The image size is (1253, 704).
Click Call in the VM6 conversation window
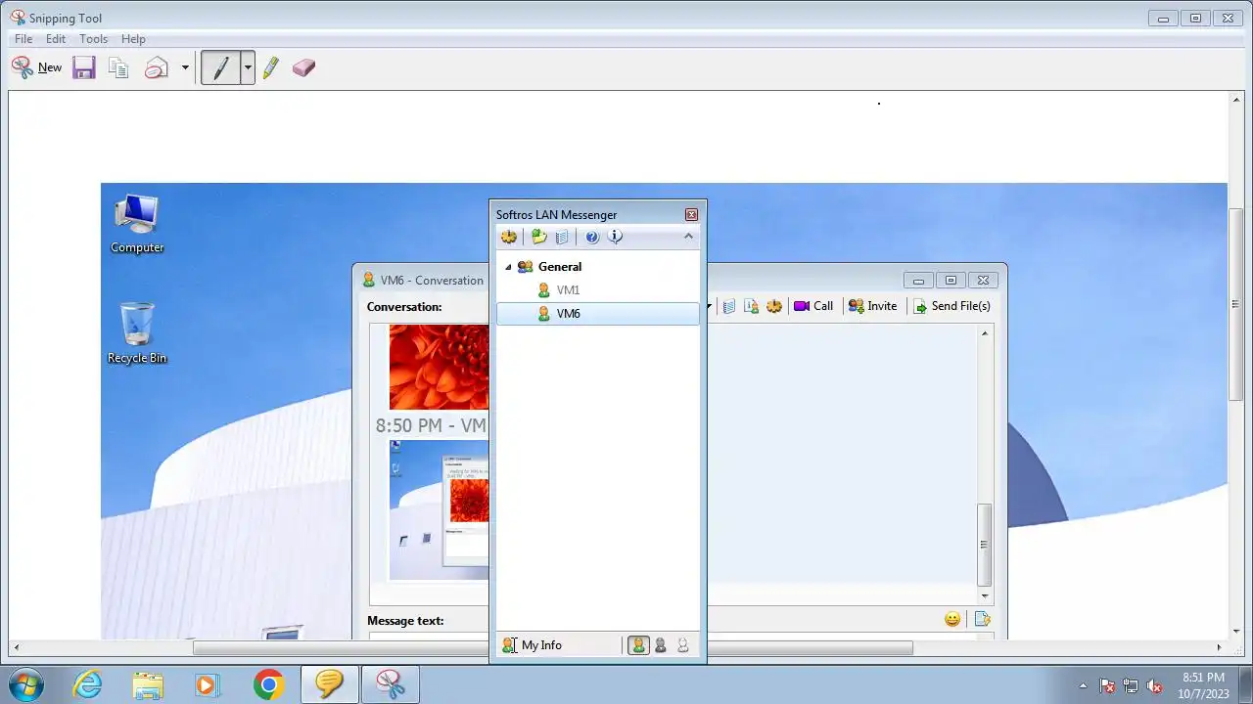813,306
